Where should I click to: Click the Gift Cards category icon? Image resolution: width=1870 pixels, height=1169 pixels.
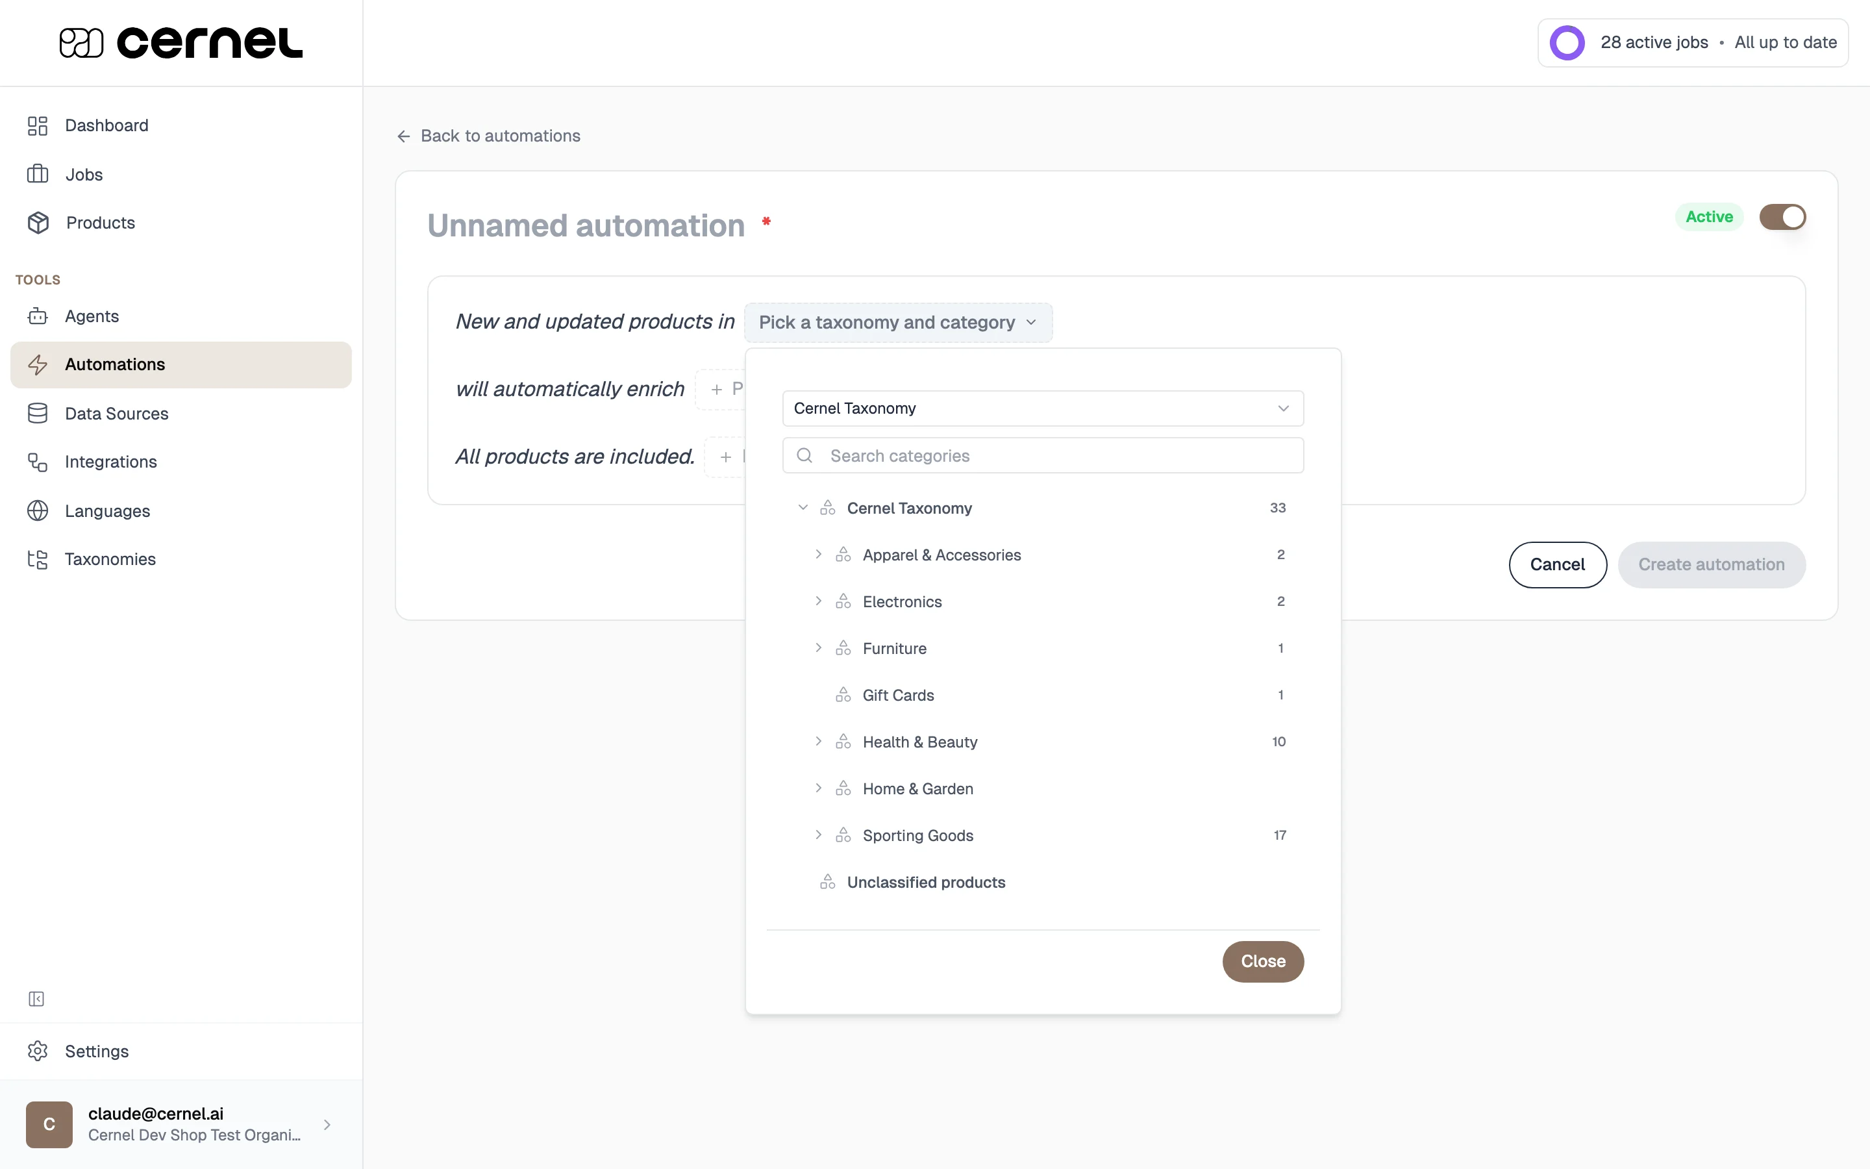(x=843, y=695)
